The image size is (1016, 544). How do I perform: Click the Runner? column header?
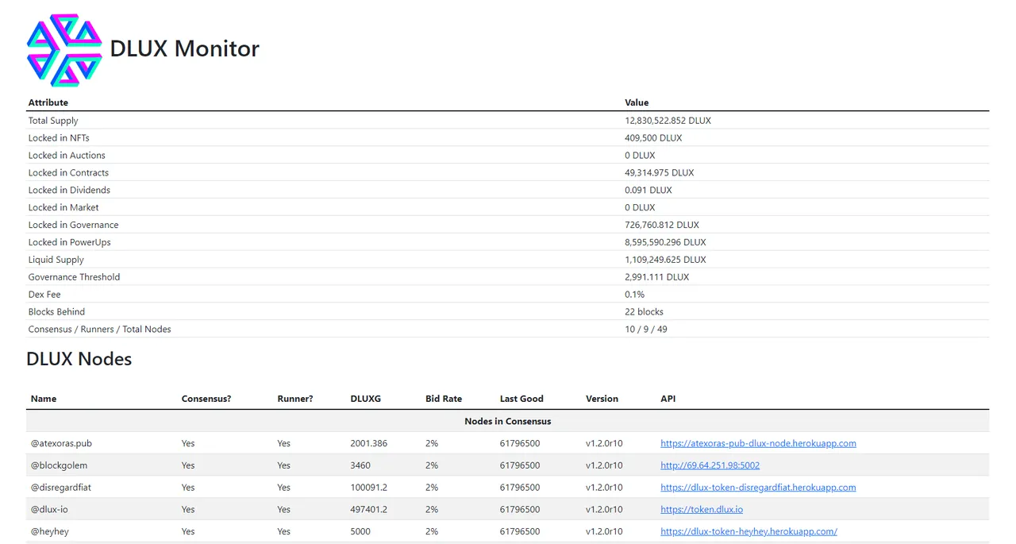295,399
